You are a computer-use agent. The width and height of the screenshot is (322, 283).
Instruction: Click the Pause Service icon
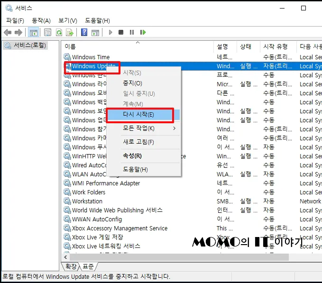132,32
